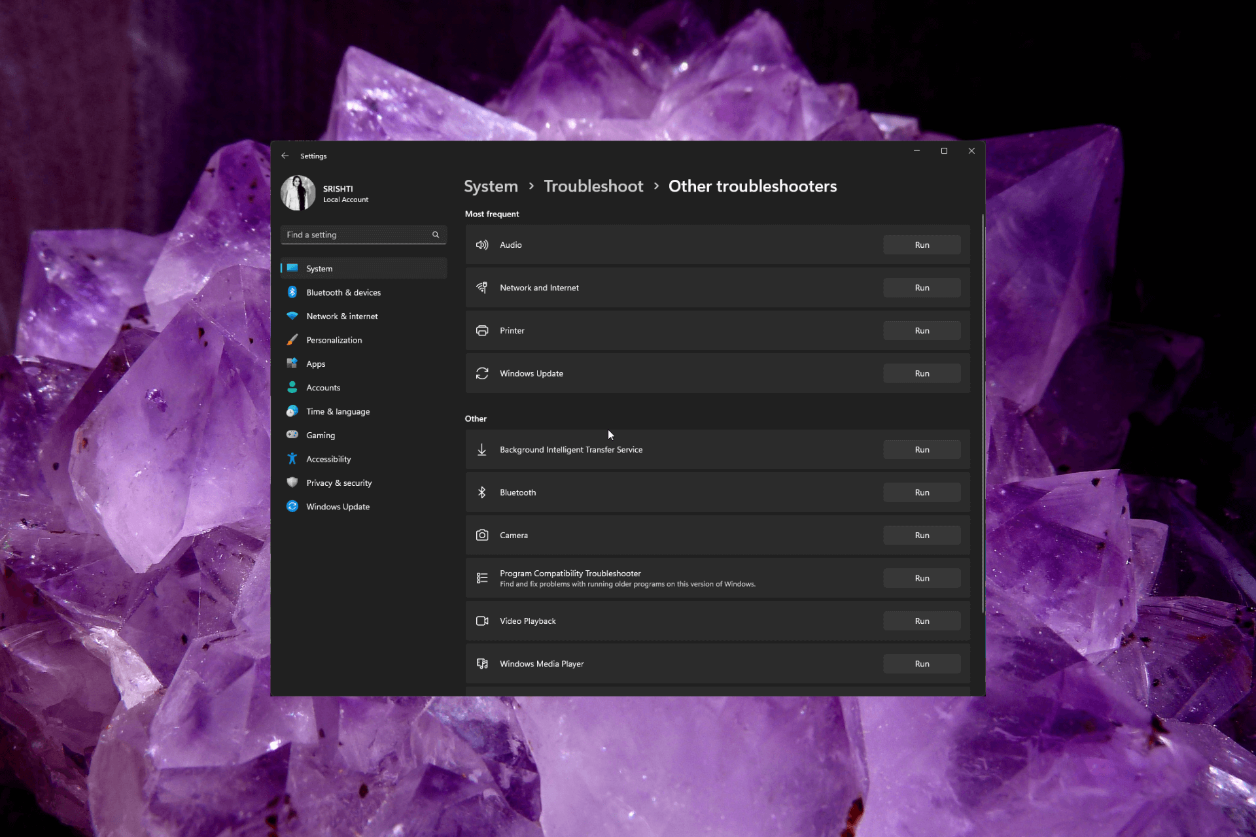Click the Bluetooth troubleshooter icon
Screen dimensions: 1256x837
pyautogui.click(x=482, y=492)
